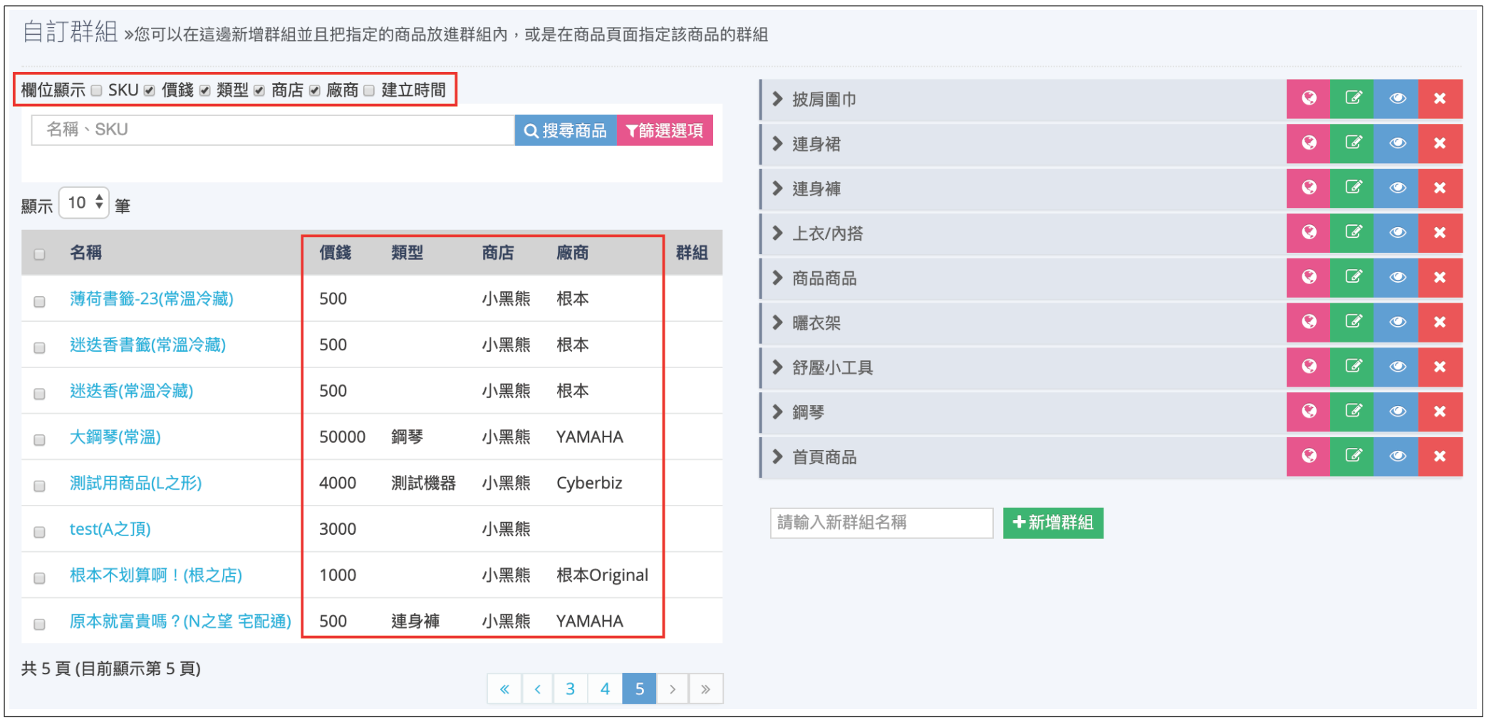Open product 測試用商品(L之形)
1489x722 pixels.
point(135,483)
